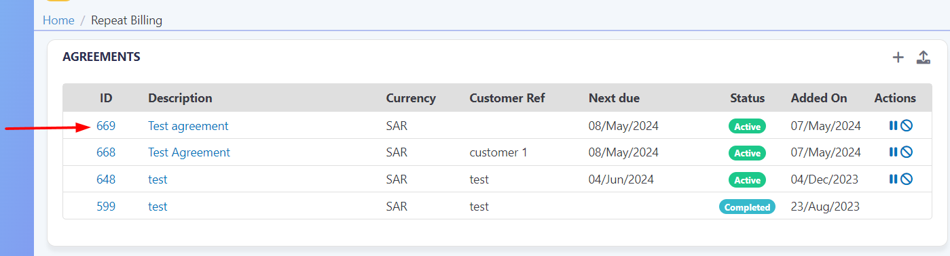
Task: Click the Added On column header
Action: [x=819, y=98]
